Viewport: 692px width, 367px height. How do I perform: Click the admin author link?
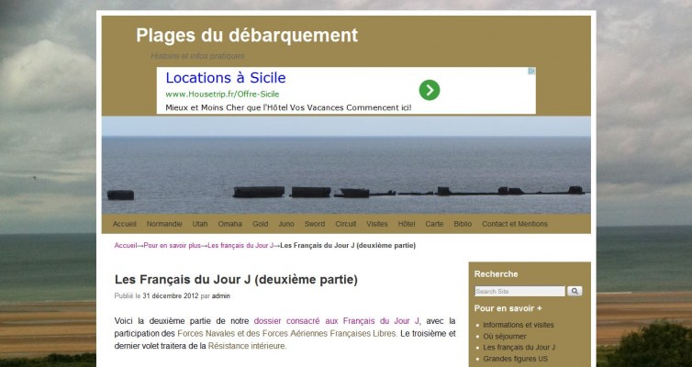point(220,296)
